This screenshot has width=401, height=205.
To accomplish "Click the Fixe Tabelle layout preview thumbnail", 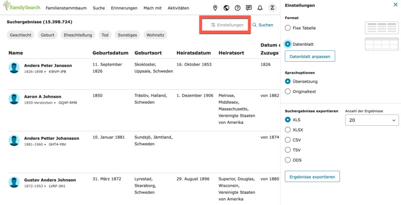I will click(x=382, y=28).
